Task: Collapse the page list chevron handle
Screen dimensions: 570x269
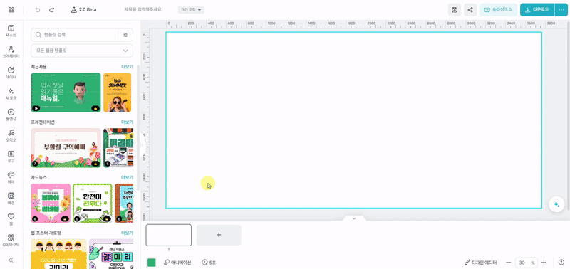Action: (353, 218)
